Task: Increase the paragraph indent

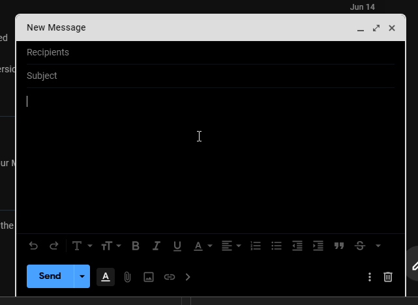Action: (318, 246)
